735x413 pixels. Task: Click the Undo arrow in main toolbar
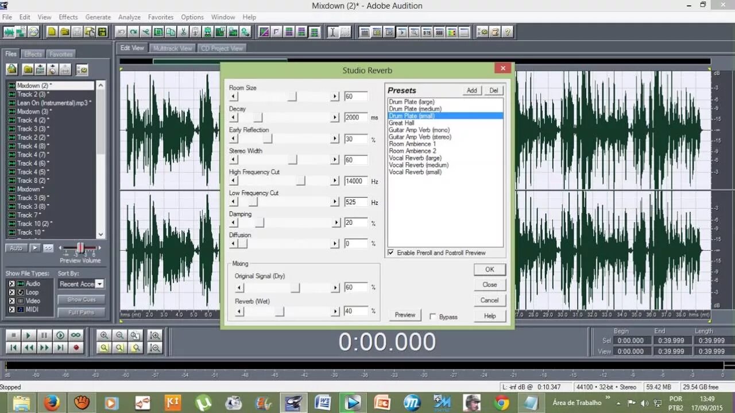click(x=121, y=32)
